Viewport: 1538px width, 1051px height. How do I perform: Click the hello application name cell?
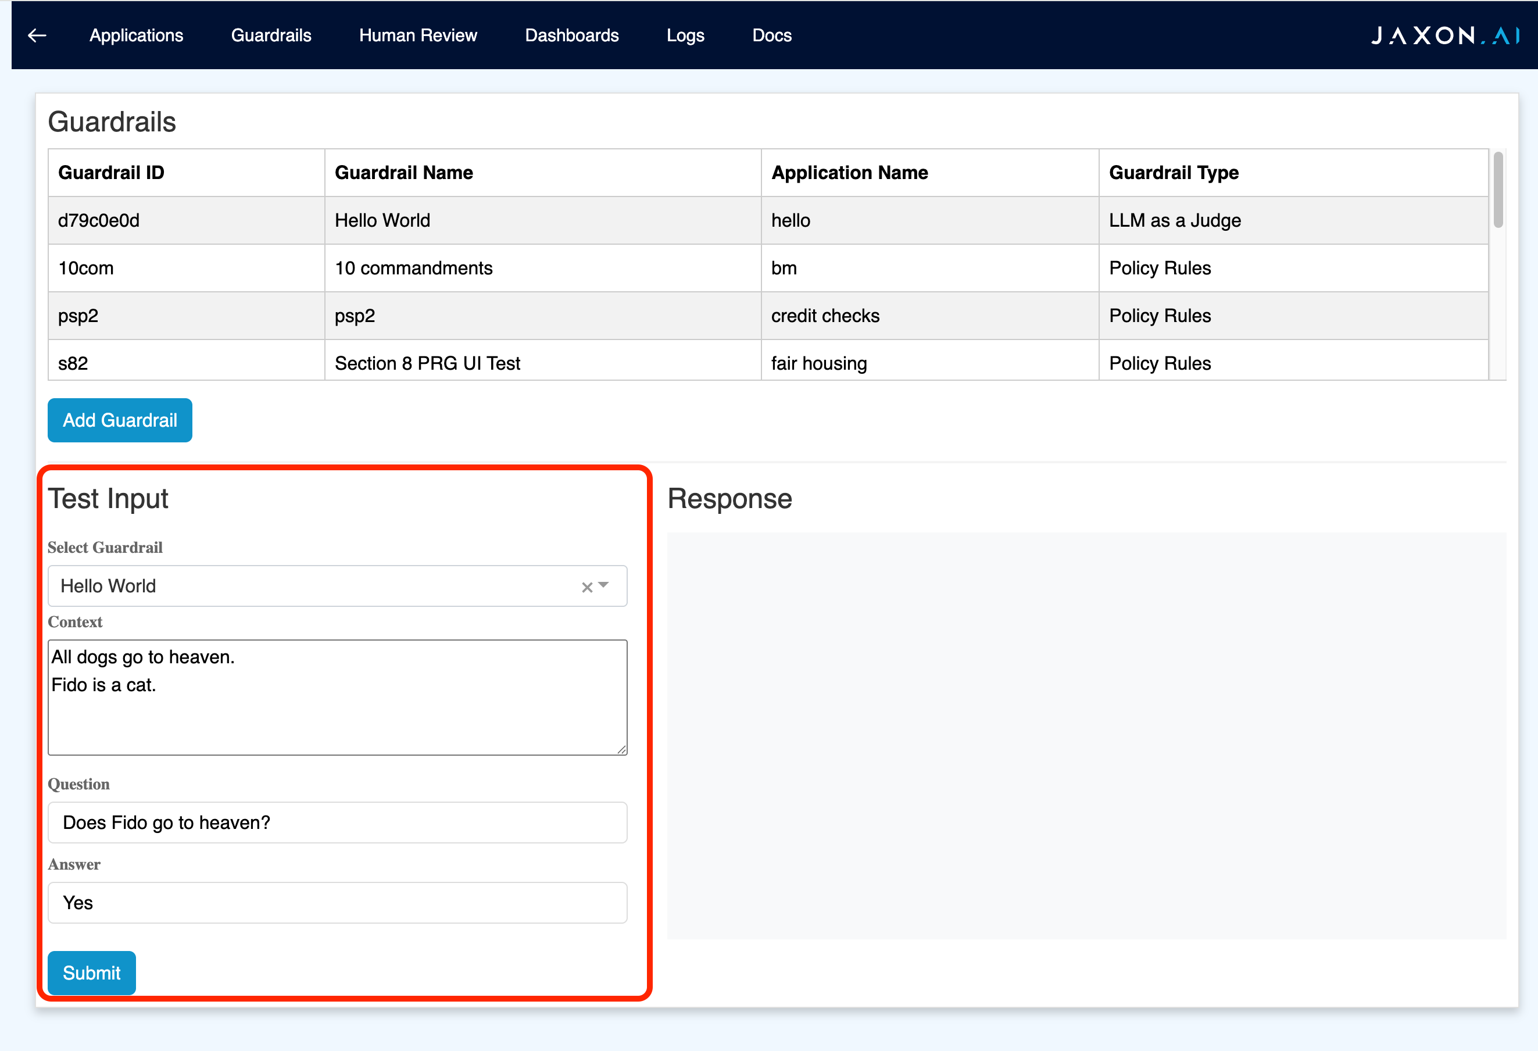931,220
